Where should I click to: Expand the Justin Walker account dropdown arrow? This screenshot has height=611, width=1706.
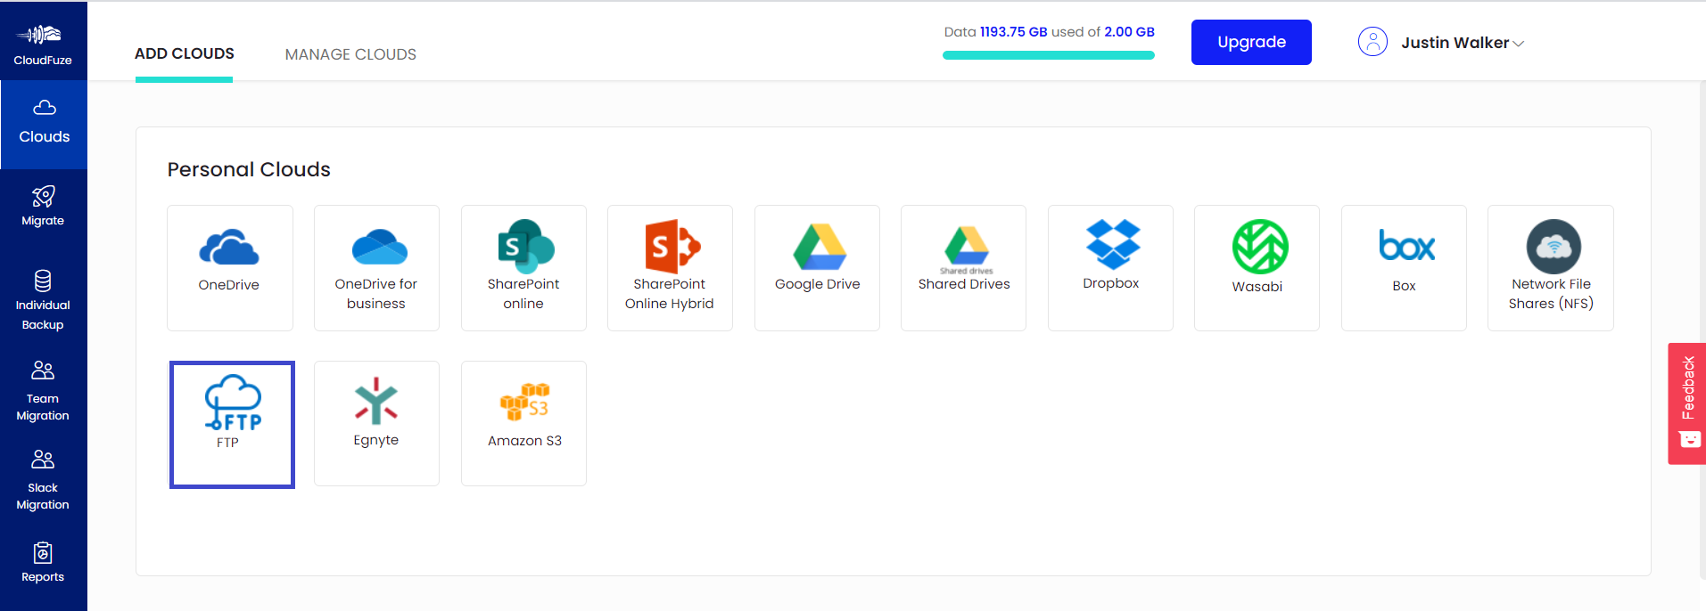click(x=1518, y=44)
